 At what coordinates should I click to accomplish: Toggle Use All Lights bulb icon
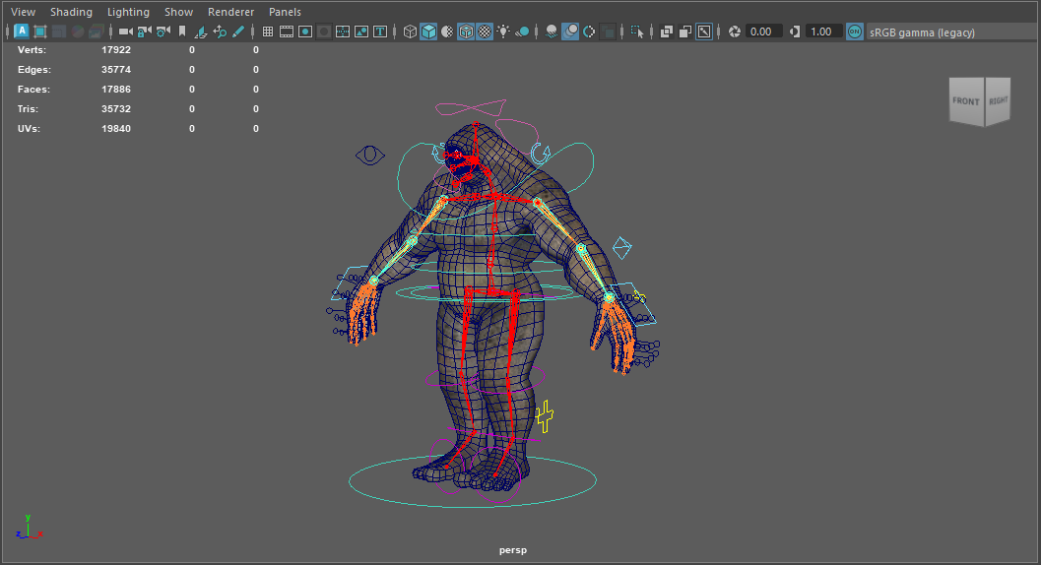503,31
